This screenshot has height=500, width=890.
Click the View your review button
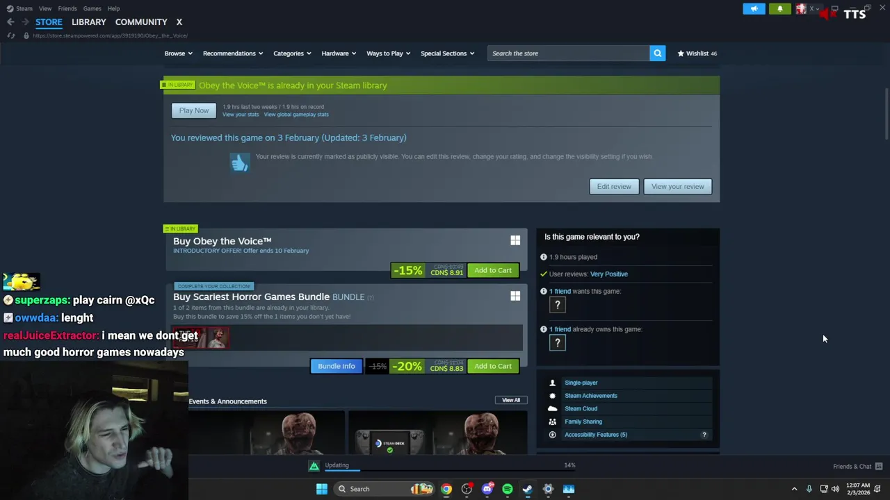[x=677, y=186]
